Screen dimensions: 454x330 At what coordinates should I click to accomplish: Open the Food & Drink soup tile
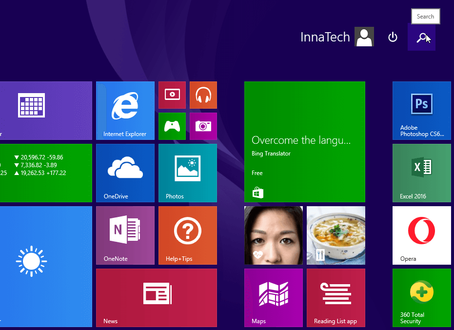336,235
